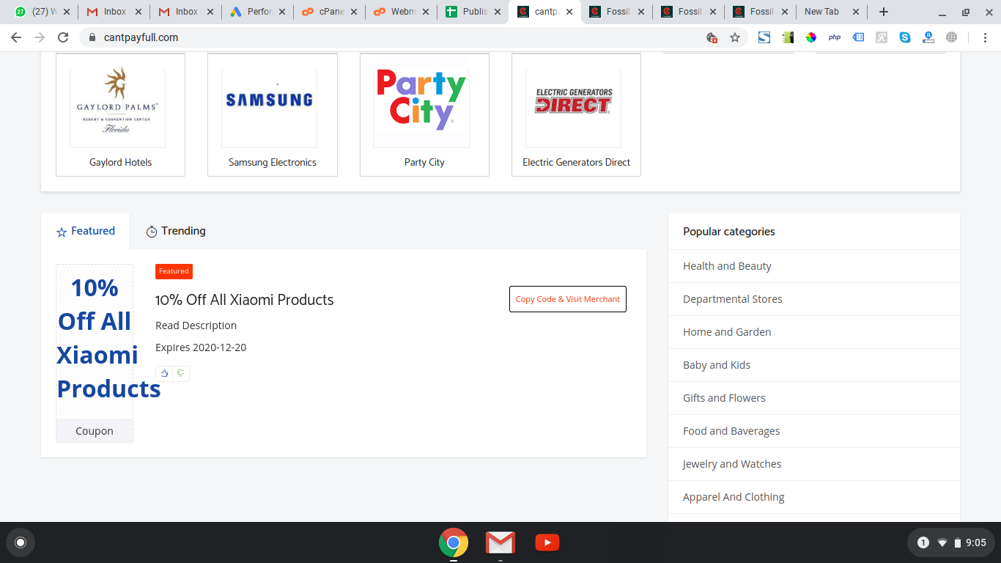Open a new browser tab with plus
This screenshot has height=563, width=1001.
click(884, 12)
